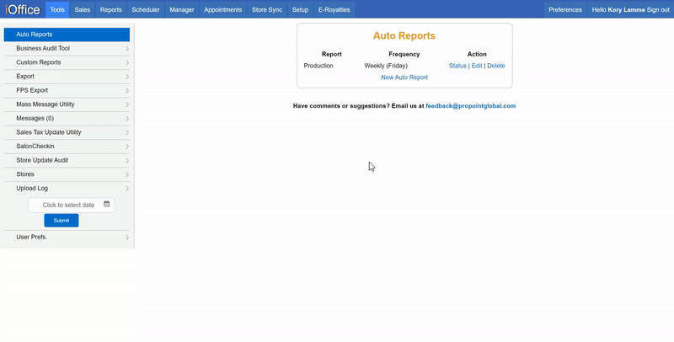Expand the Store Update Audit chevron
Screen dimensions: 674x342
127,160
